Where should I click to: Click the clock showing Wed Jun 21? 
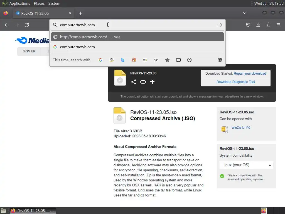coord(269,3)
